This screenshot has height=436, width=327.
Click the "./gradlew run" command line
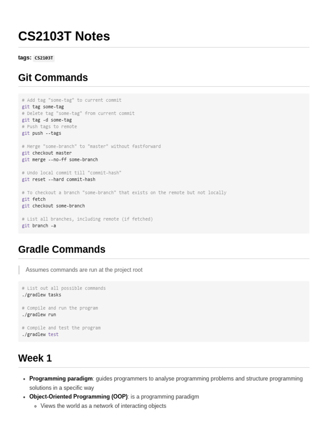pos(39,315)
